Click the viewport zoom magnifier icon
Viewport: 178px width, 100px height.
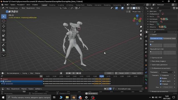pyautogui.click(x=141, y=27)
